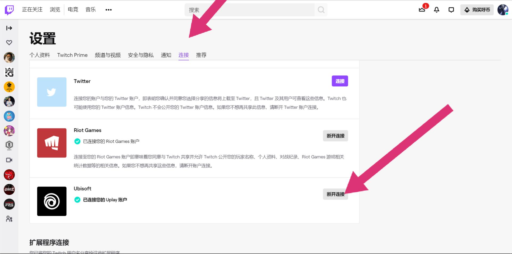Click the Ubisoft connected checkmark icon
Screen dimensions: 512x254
77,200
